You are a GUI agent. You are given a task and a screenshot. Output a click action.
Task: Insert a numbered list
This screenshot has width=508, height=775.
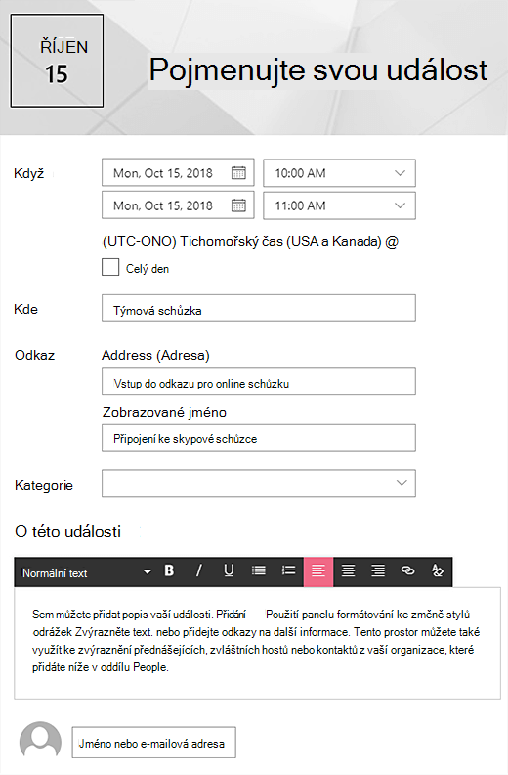pos(288,570)
